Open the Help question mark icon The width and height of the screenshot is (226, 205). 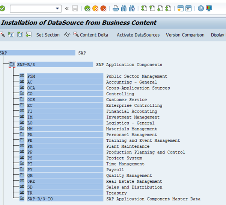201,8
